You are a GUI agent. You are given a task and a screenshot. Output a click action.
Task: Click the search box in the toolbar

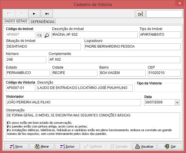click(x=164, y=14)
